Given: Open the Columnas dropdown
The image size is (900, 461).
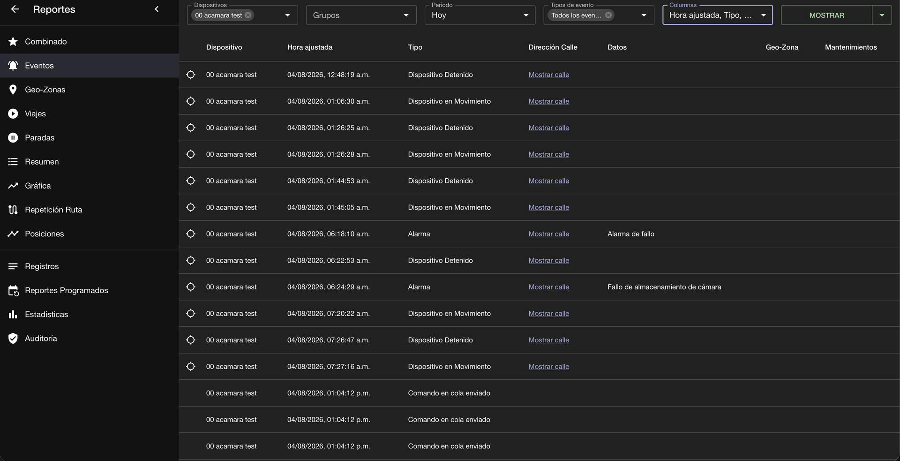Looking at the screenshot, I should (x=718, y=15).
